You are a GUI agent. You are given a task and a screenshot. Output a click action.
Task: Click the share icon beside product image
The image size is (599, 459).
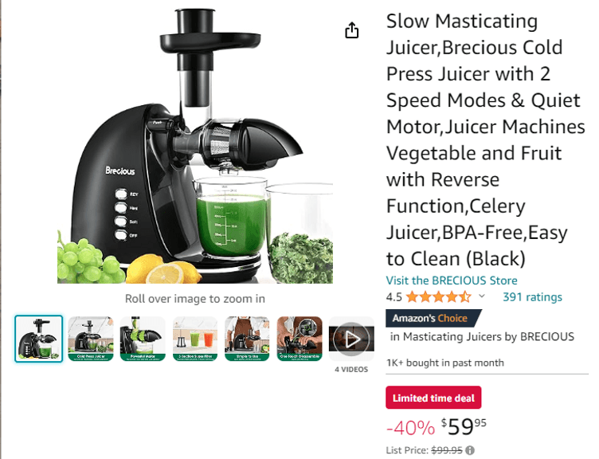tap(352, 30)
